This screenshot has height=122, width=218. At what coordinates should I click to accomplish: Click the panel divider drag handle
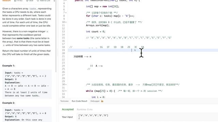[x=58, y=52]
